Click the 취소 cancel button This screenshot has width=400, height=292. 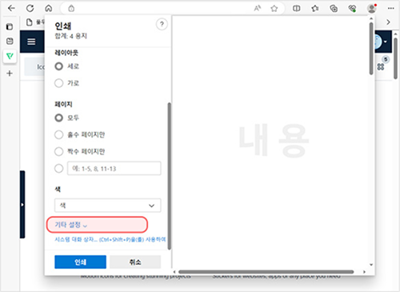coord(135,262)
